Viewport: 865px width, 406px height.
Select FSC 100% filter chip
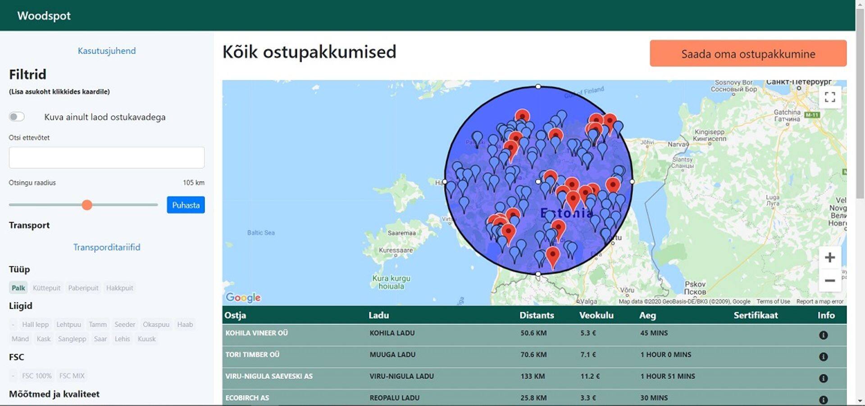coord(37,376)
